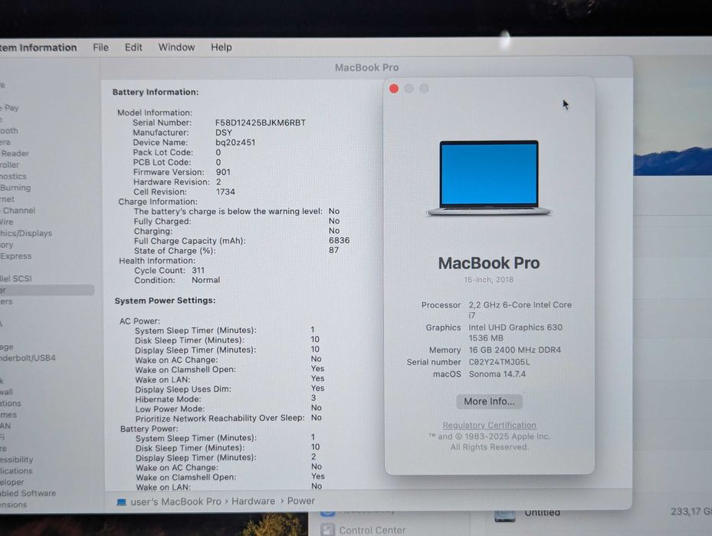Click the Firmware Version value '901'

click(223, 173)
